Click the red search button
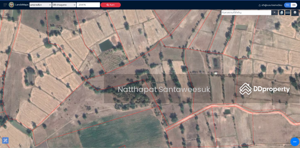 point(111,5)
